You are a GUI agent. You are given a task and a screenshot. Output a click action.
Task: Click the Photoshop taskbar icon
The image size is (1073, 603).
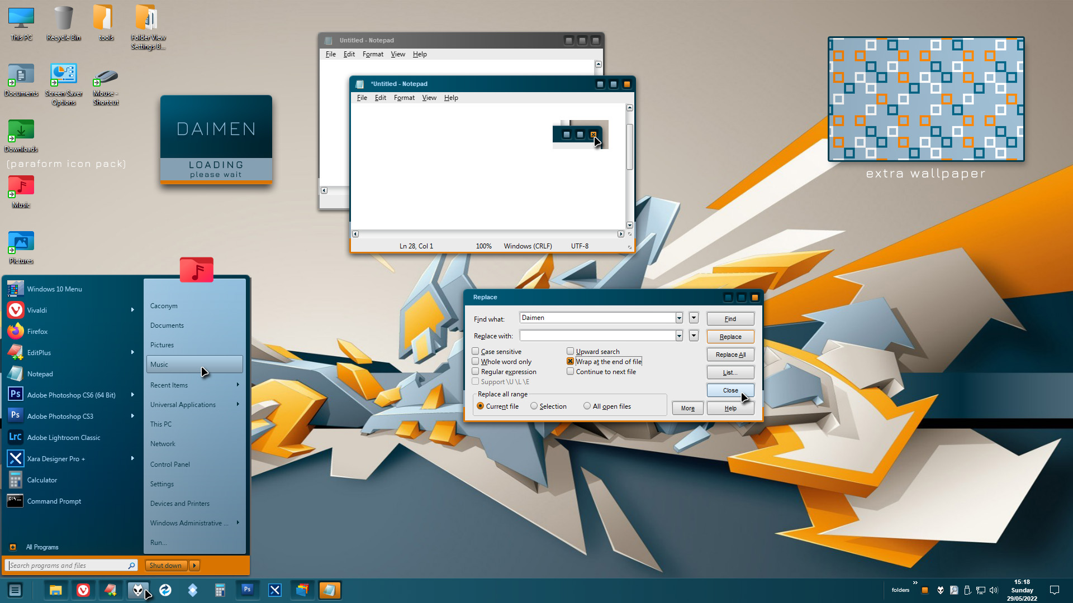247,590
